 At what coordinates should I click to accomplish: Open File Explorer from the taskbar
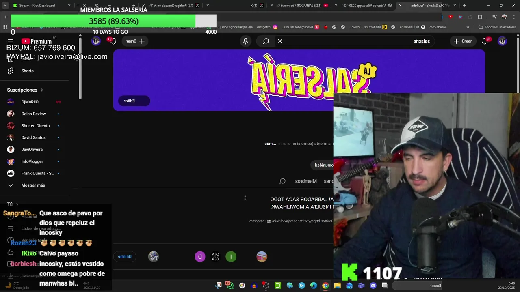click(x=337, y=286)
